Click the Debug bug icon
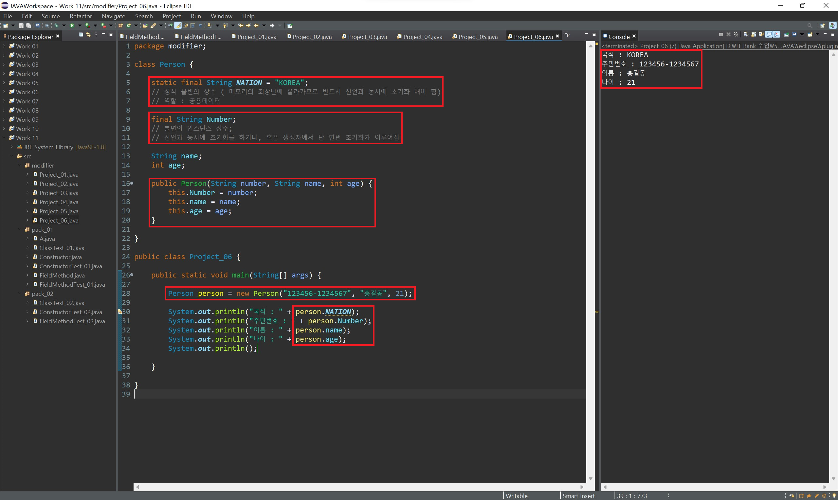The width and height of the screenshot is (838, 500). pos(56,26)
